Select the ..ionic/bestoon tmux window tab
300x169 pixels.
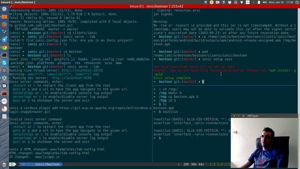point(45,164)
